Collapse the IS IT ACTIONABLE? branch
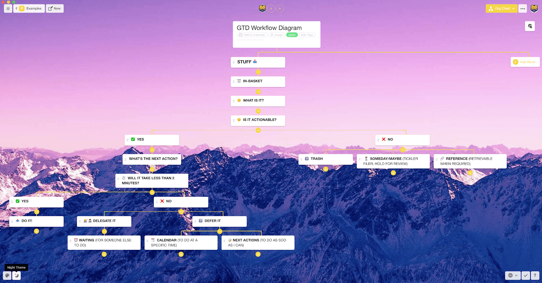Screen dimensions: 542x283 click(x=258, y=130)
